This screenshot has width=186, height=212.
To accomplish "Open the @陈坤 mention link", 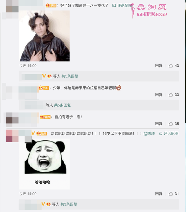I will (149, 133).
